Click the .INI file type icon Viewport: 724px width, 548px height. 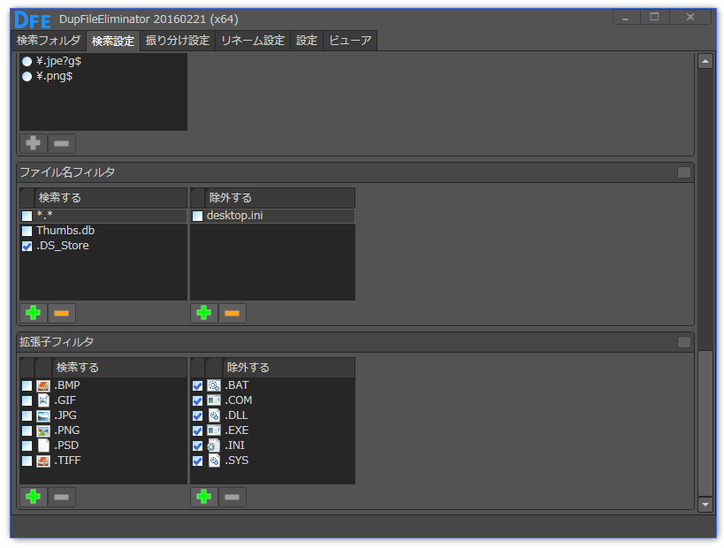pyautogui.click(x=214, y=445)
